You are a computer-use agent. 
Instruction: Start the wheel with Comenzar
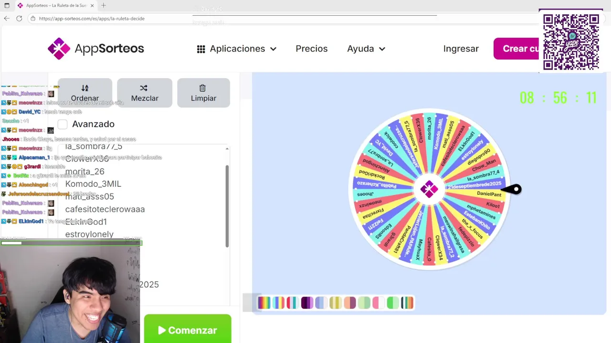tap(188, 329)
